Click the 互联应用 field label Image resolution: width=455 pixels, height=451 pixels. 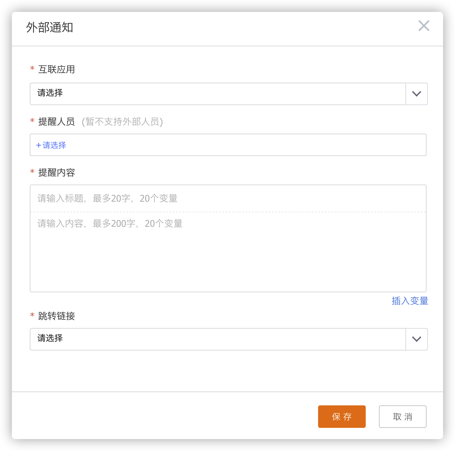coord(57,69)
